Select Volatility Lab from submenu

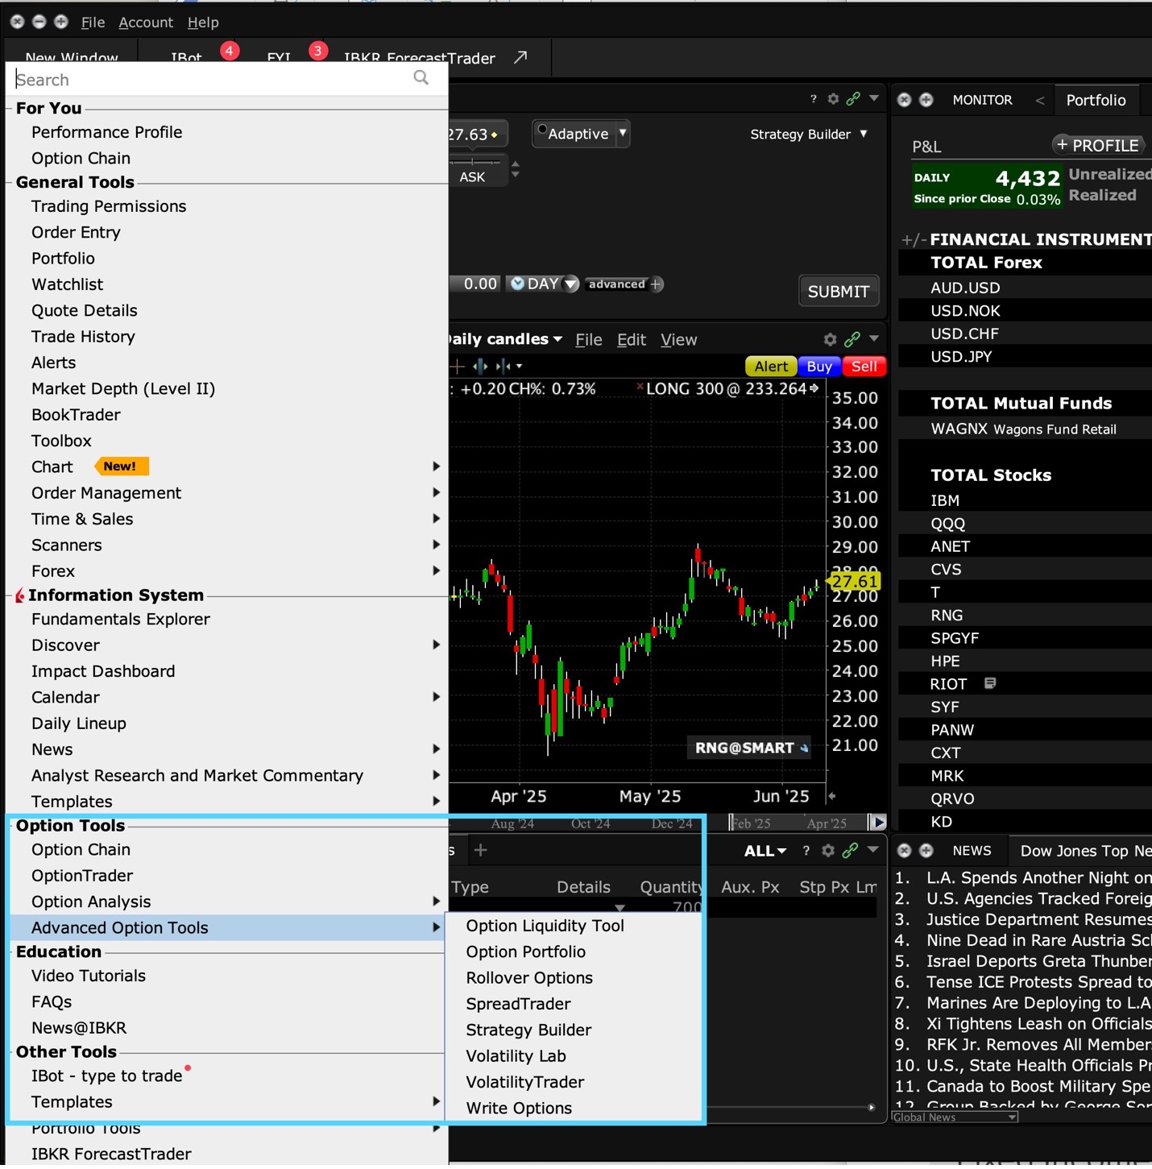[516, 1055]
